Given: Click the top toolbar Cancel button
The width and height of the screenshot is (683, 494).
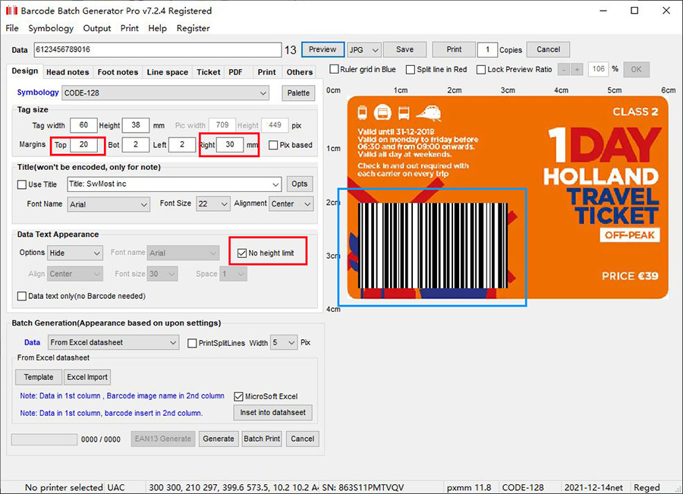Looking at the screenshot, I should tap(549, 49).
